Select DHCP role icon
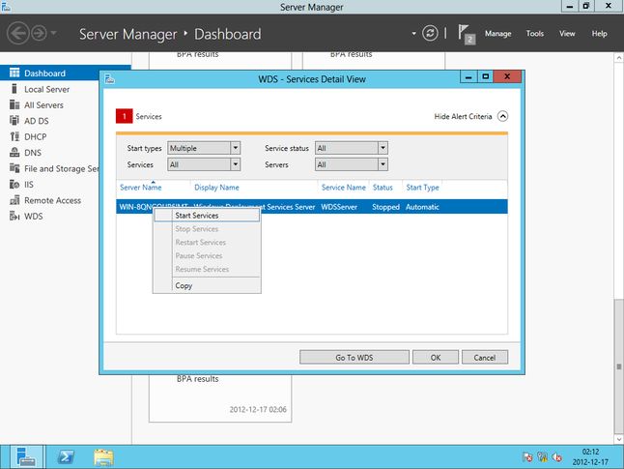The image size is (624, 469). pyautogui.click(x=14, y=136)
